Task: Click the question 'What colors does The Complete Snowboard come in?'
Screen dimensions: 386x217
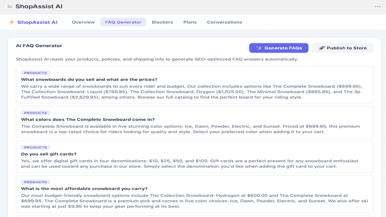Action: tap(88, 119)
